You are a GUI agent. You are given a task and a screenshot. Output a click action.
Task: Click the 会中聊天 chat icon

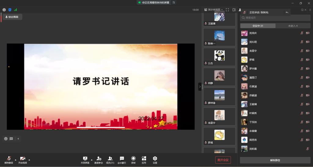point(122,158)
